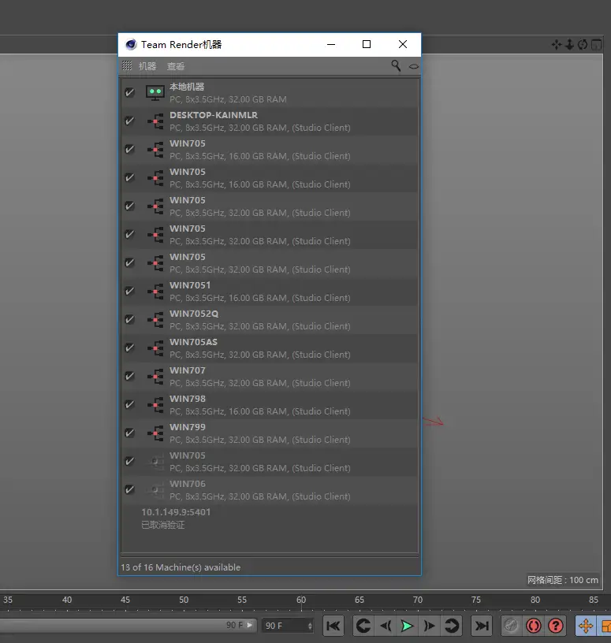Step forward one frame
611x643 pixels.
[429, 626]
